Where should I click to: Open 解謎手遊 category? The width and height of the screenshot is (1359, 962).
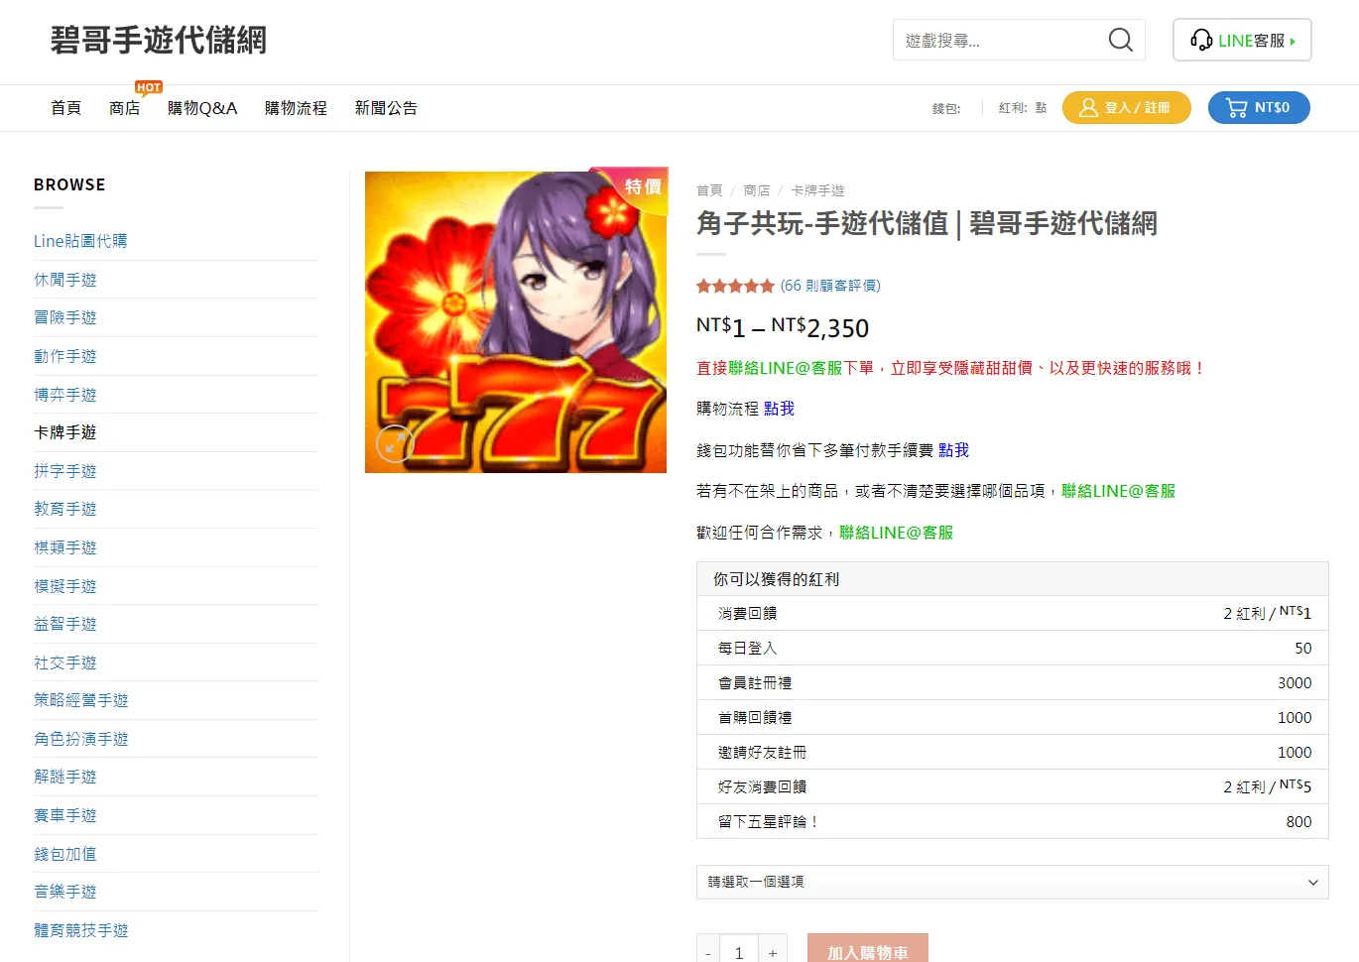(65, 777)
